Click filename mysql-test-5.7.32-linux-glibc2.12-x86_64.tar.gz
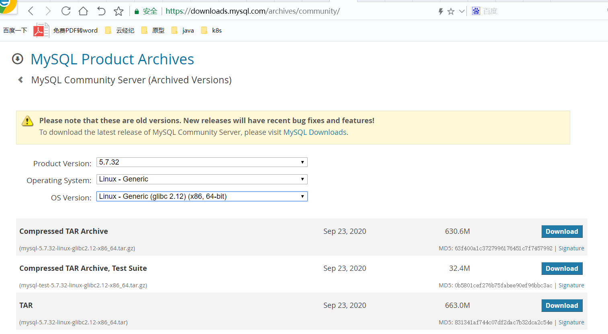The image size is (608, 334). click(83, 285)
